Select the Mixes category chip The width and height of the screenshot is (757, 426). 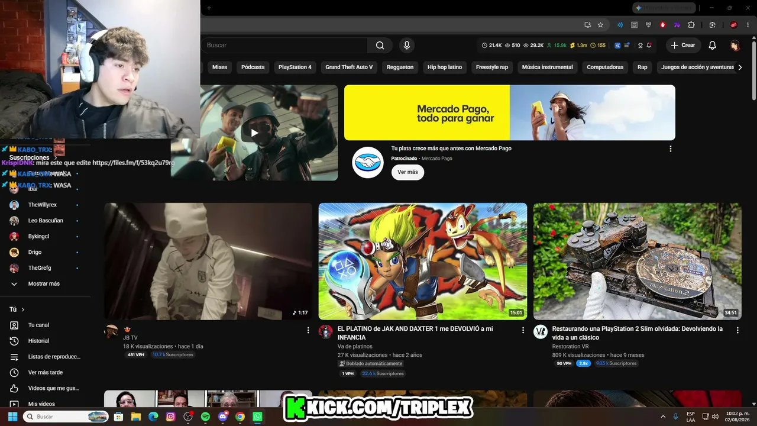coord(219,67)
